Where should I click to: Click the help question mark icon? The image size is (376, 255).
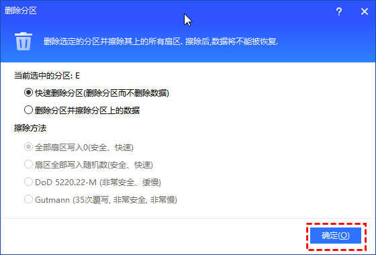339,11
